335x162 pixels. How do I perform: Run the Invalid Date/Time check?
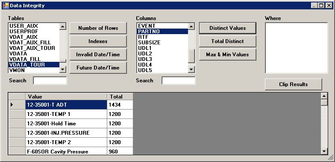click(x=98, y=55)
